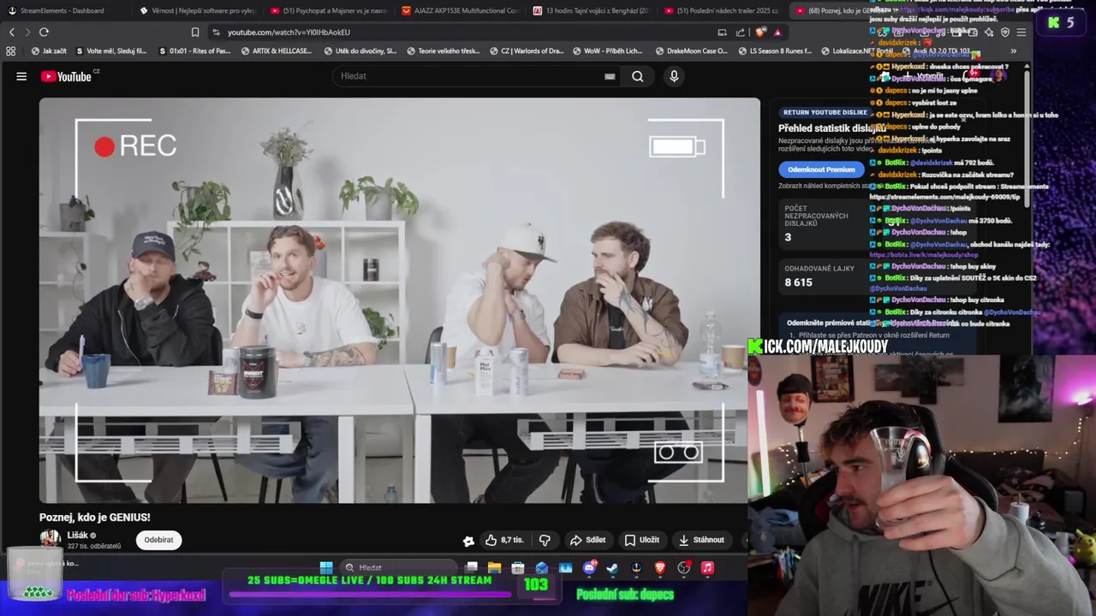Dislike the video with thumbs down
Viewport: 1096px width, 616px height.
point(545,540)
